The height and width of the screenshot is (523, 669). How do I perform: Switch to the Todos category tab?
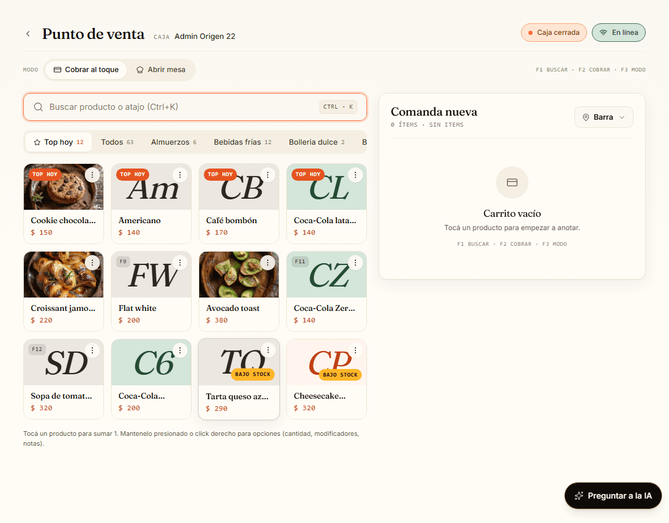[117, 142]
